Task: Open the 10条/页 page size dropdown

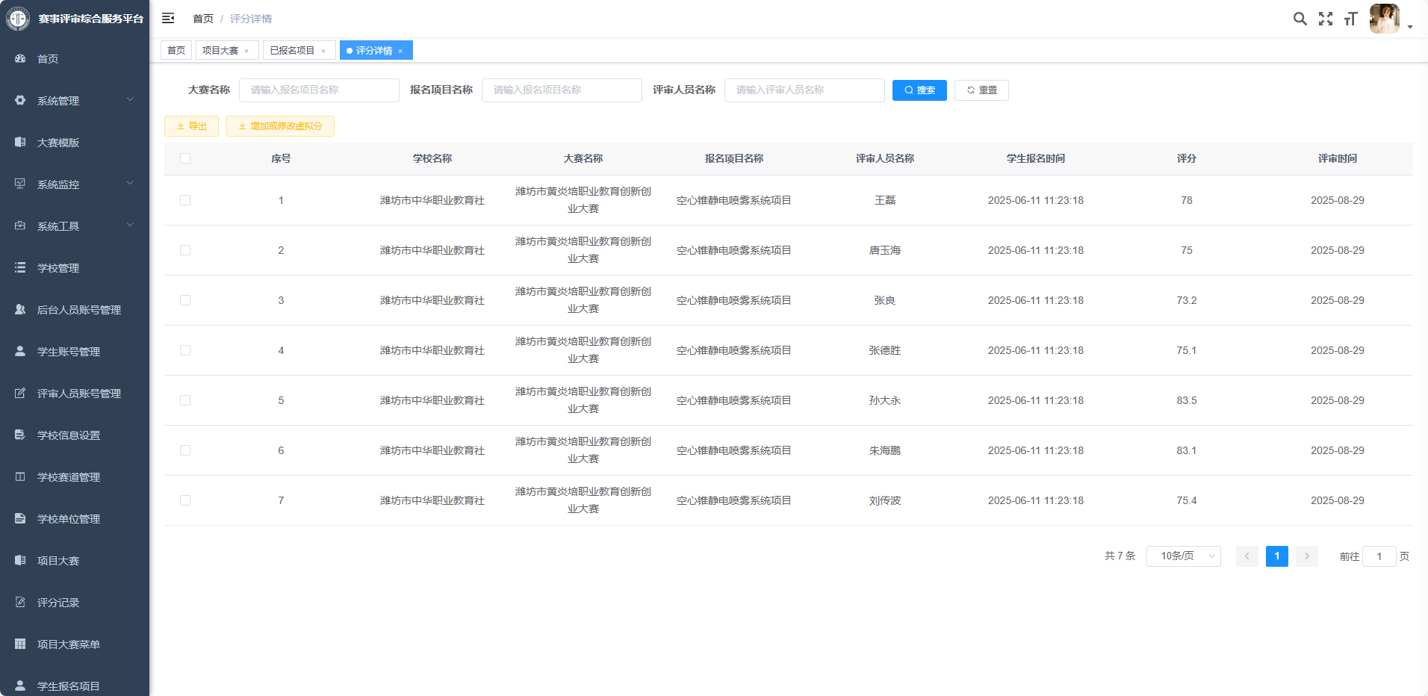Action: click(x=1183, y=556)
